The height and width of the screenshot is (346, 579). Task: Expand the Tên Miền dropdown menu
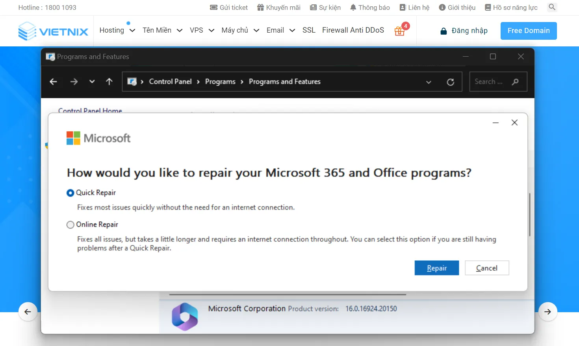click(162, 30)
